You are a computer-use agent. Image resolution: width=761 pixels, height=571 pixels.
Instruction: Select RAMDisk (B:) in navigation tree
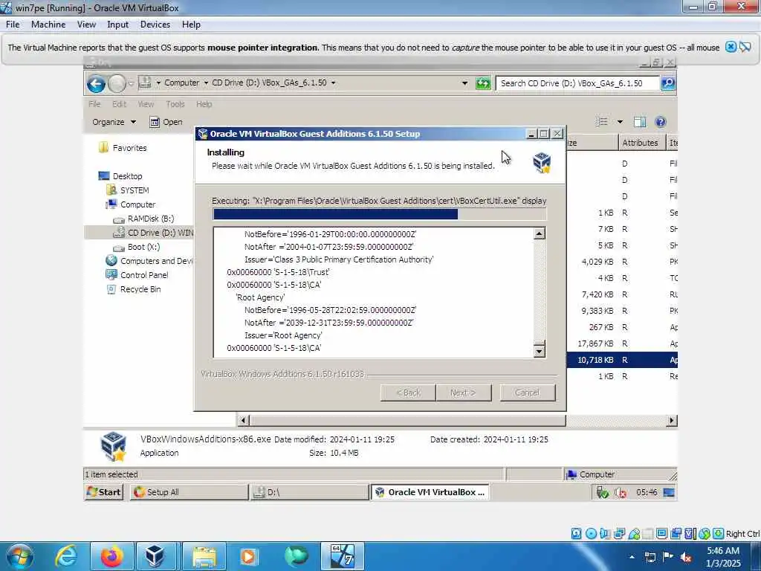tap(150, 219)
